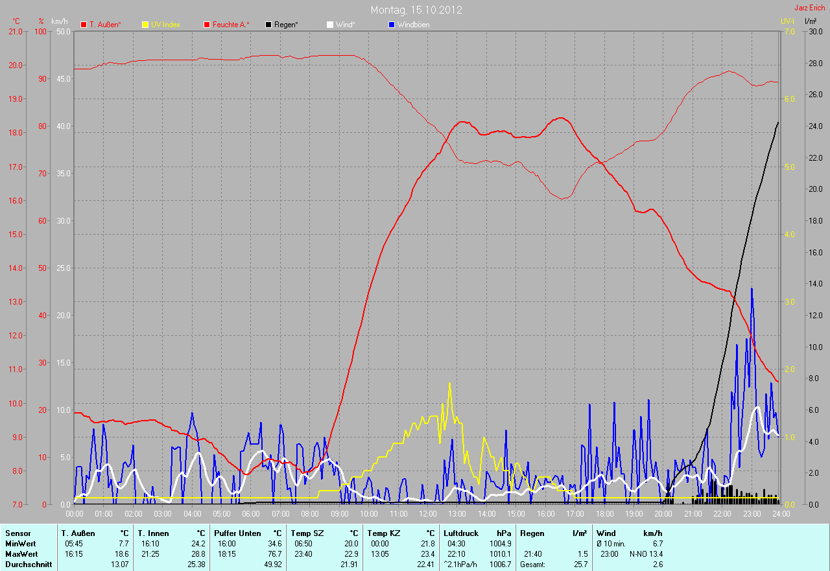The height and width of the screenshot is (571, 830).
Task: Click the 'MinWert' row label
Action: coord(21,543)
